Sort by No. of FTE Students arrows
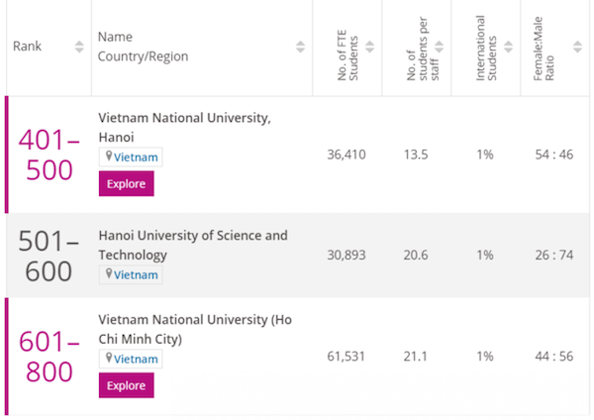 coord(370,47)
